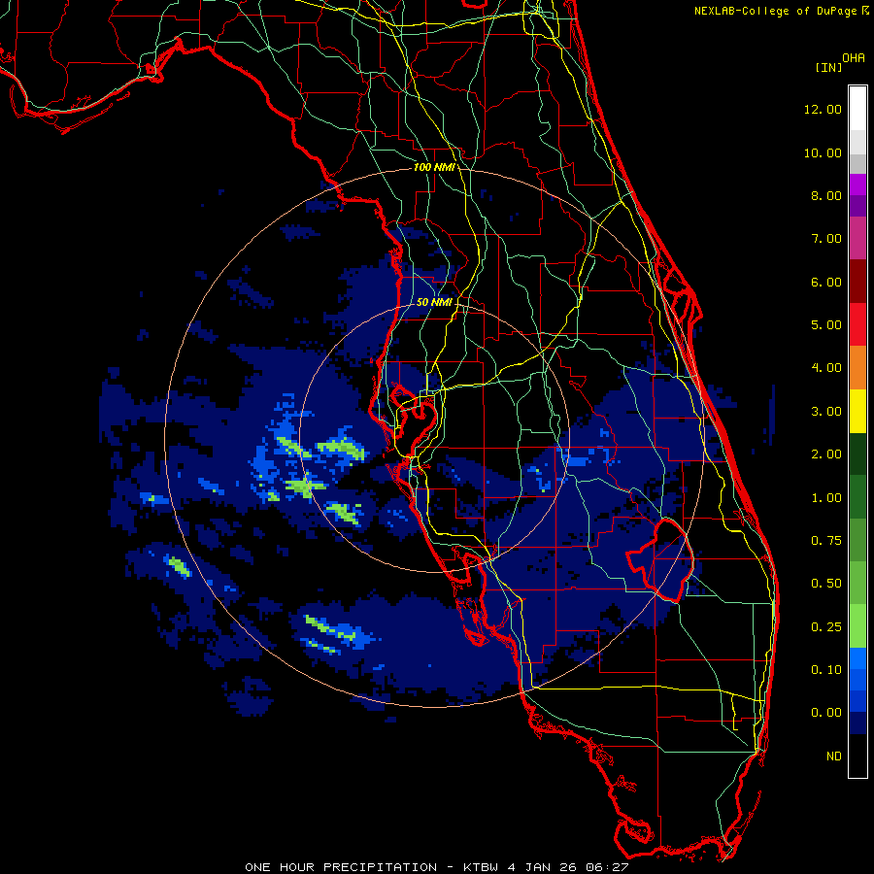Click the 0.10 legend value

tap(826, 670)
